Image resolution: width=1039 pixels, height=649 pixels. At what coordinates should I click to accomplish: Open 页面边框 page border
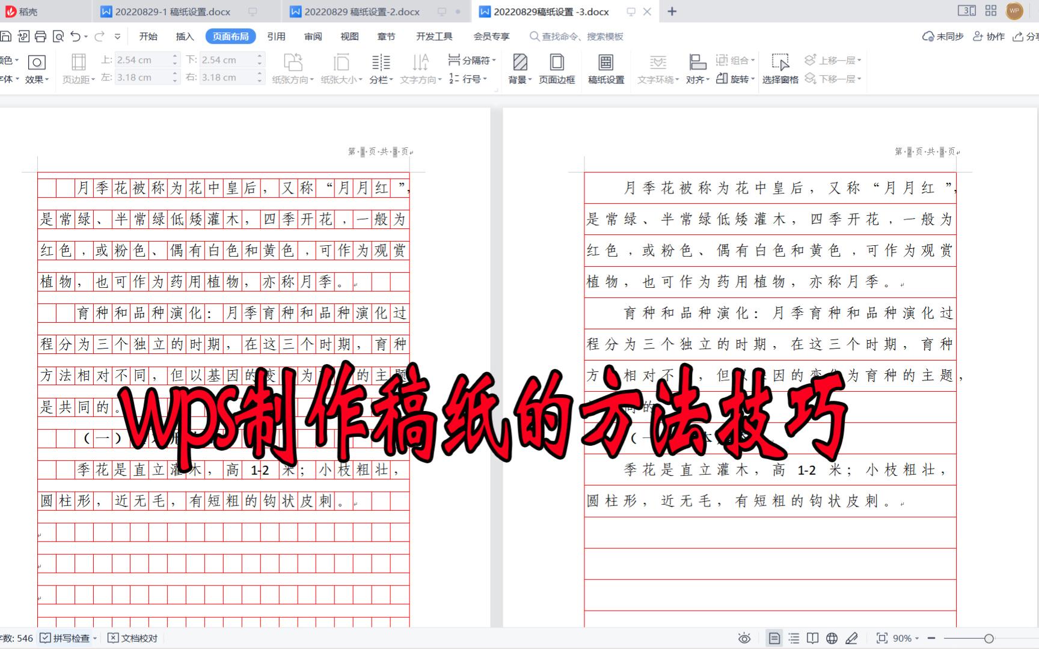557,69
